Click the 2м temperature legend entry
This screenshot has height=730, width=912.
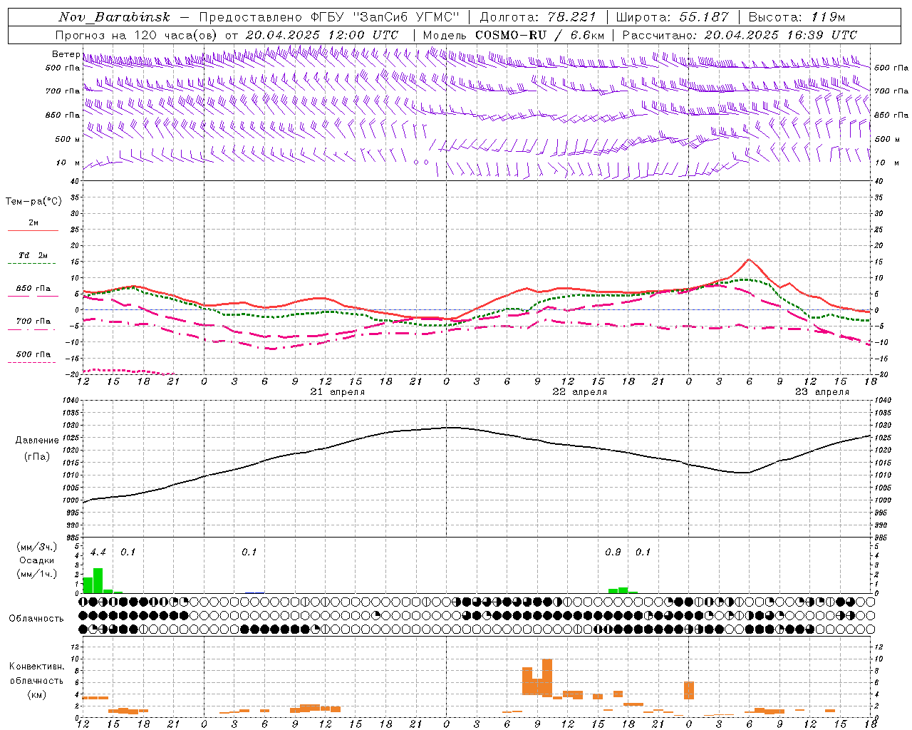(x=33, y=223)
